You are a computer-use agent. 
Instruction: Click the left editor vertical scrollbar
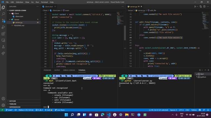(125, 33)
